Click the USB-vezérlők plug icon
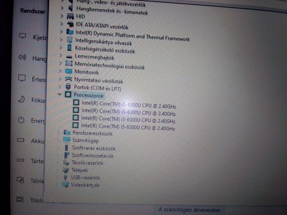This screenshot has width=287, height=215. point(65,177)
